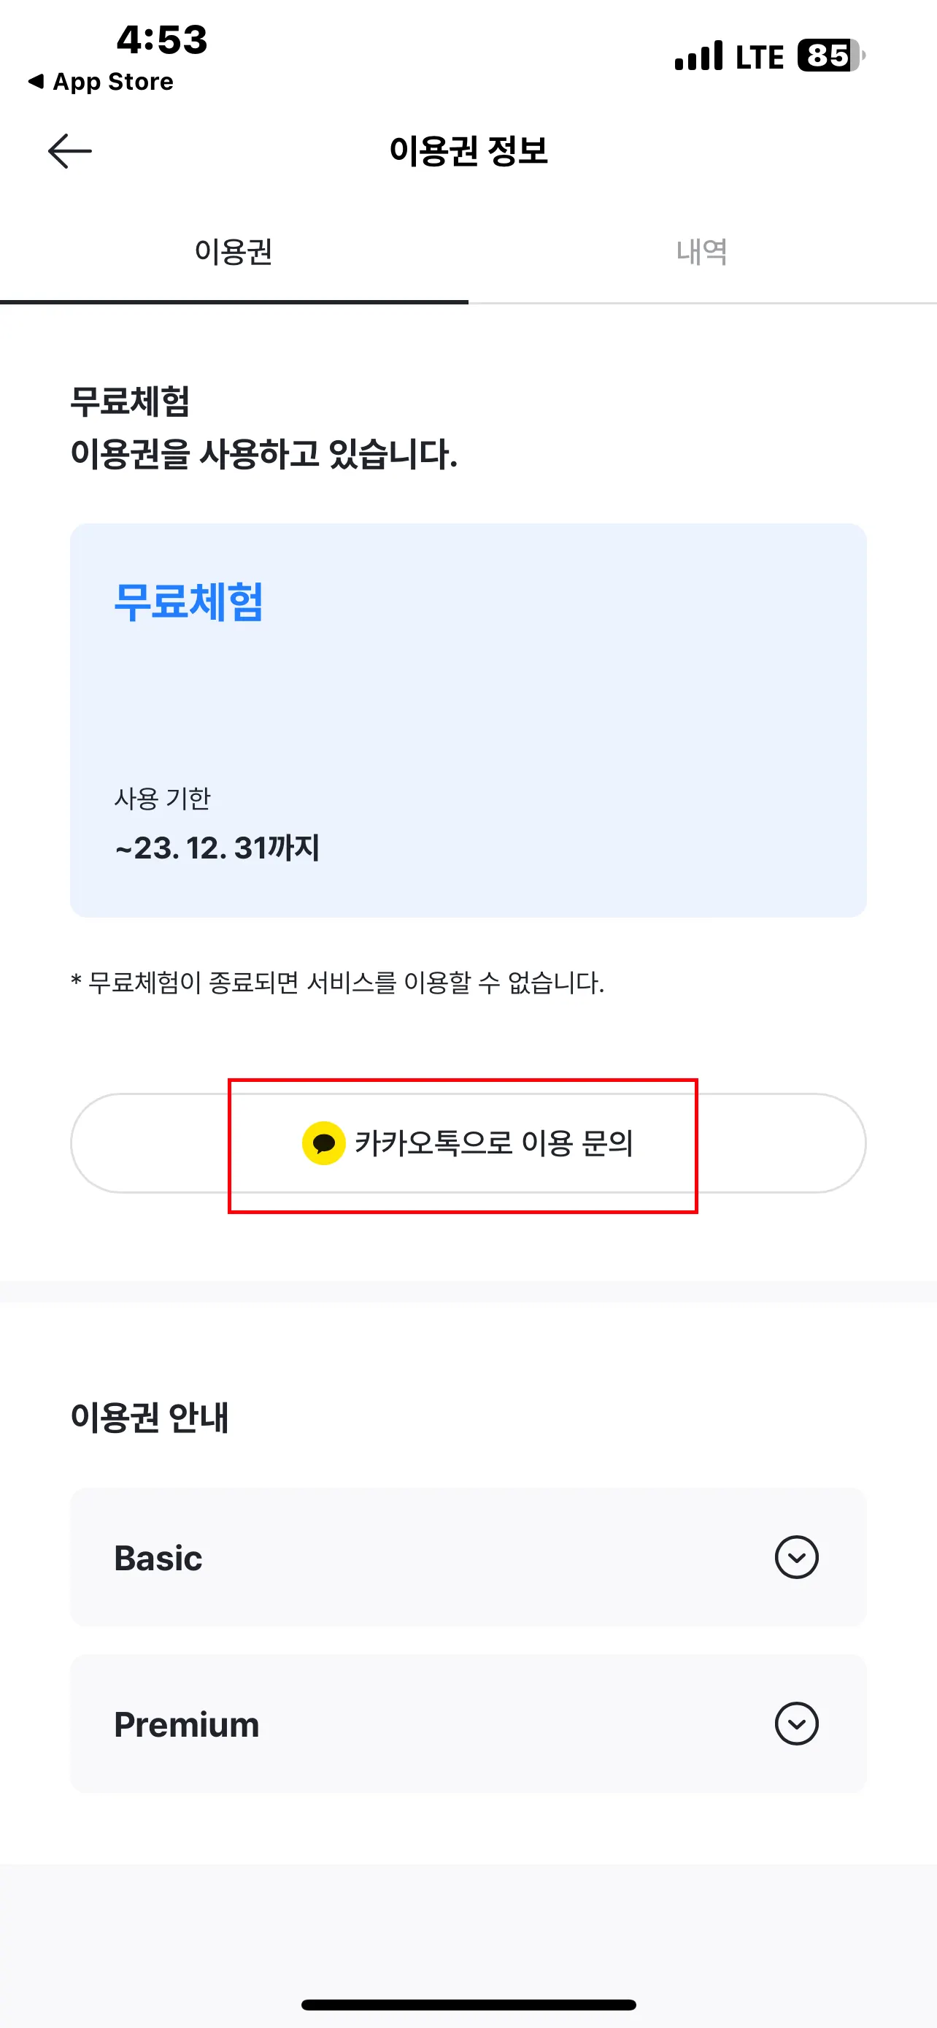Open the 내역 tab
The height and width of the screenshot is (2028, 937).
702,252
